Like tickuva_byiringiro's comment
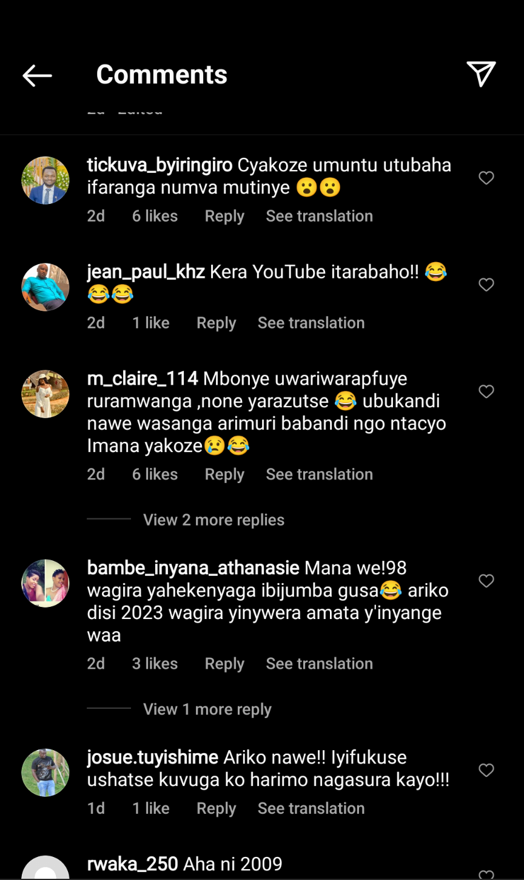Viewport: 524px width, 880px height. tap(486, 178)
